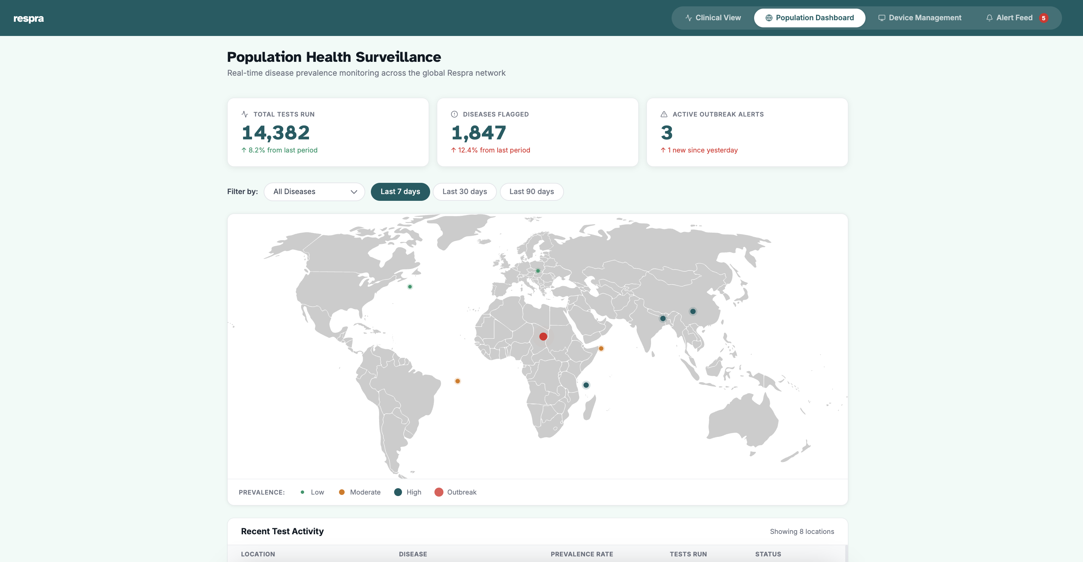Image resolution: width=1083 pixels, height=562 pixels.
Task: Click the Low prevalence green legend dot
Action: (x=302, y=492)
